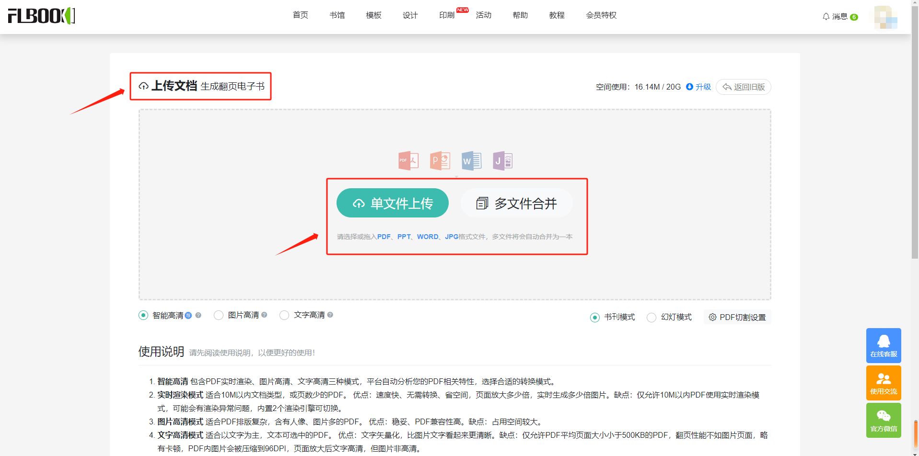Open 模板 navigation item

click(373, 15)
